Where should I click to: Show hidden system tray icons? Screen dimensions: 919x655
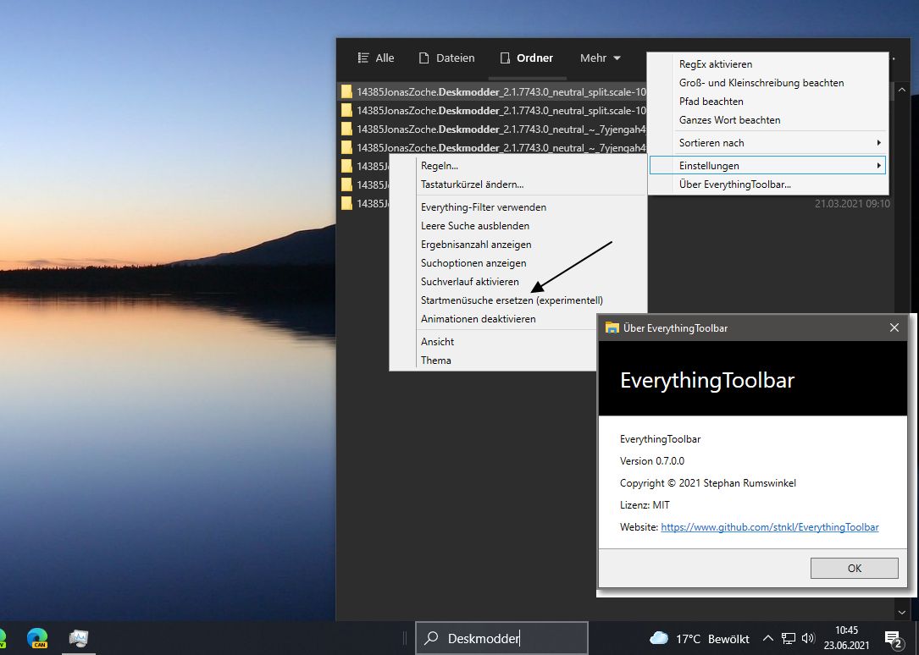coord(767,639)
